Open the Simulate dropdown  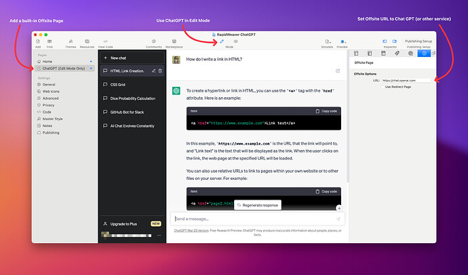(328, 41)
